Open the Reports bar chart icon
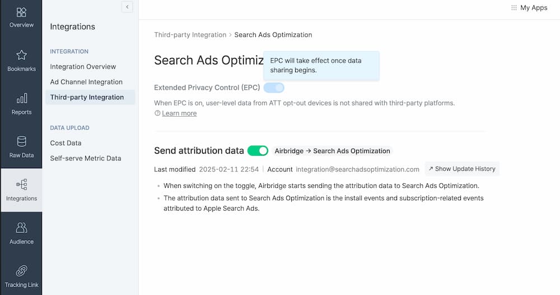 (x=21, y=99)
